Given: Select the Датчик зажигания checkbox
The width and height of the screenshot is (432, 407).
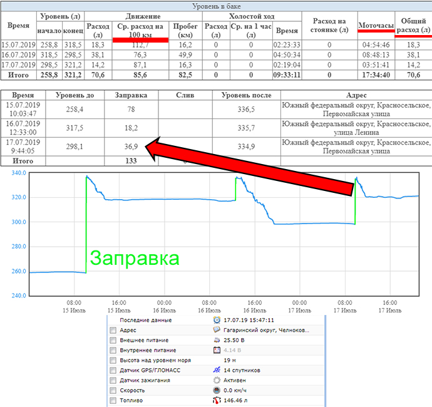Looking at the screenshot, I should pyautogui.click(x=113, y=380).
